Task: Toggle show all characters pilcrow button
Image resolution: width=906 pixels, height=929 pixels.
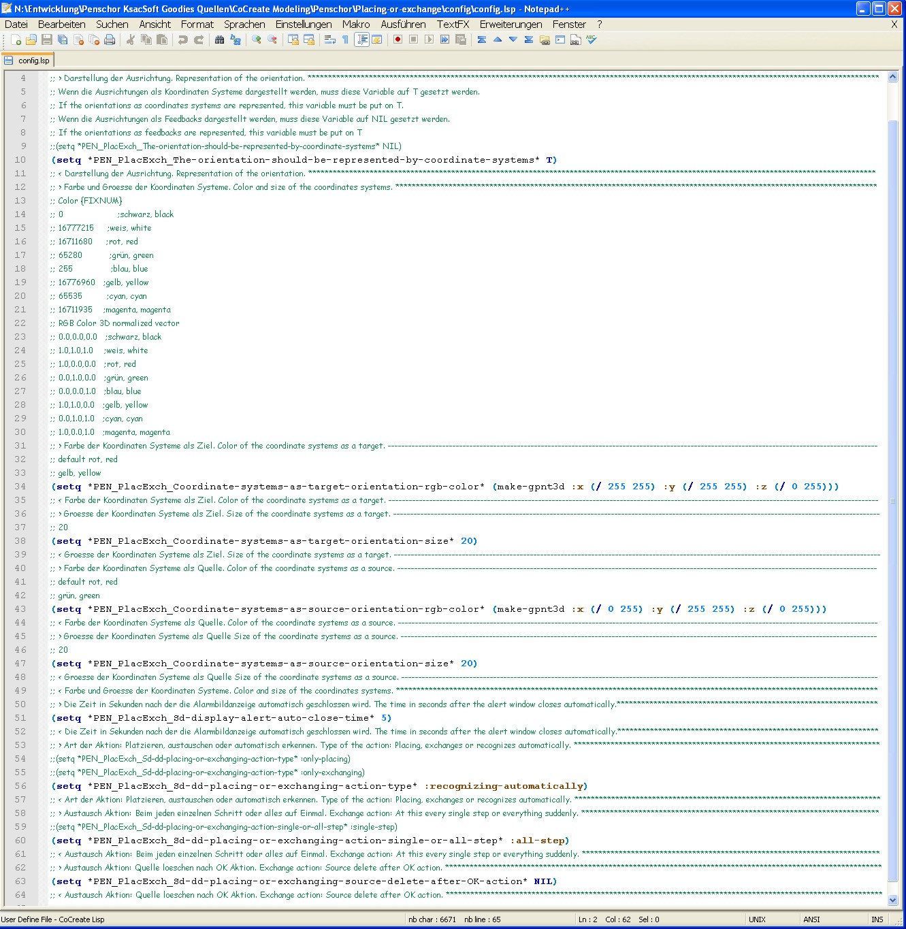Action: [346, 40]
